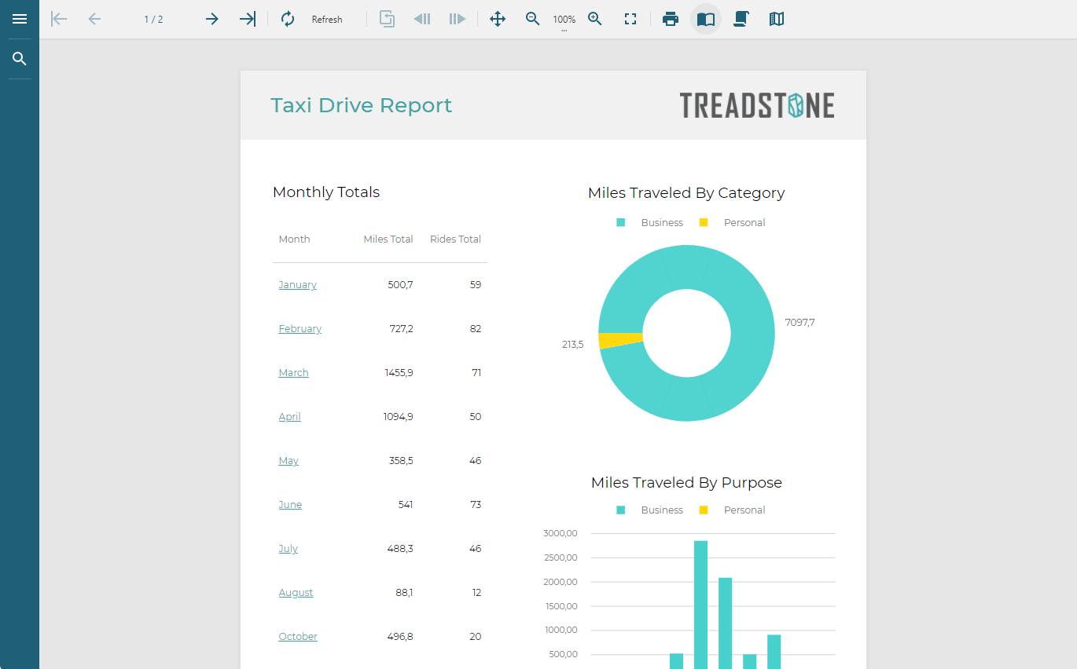
Task: Jump to last page
Action: [248, 19]
